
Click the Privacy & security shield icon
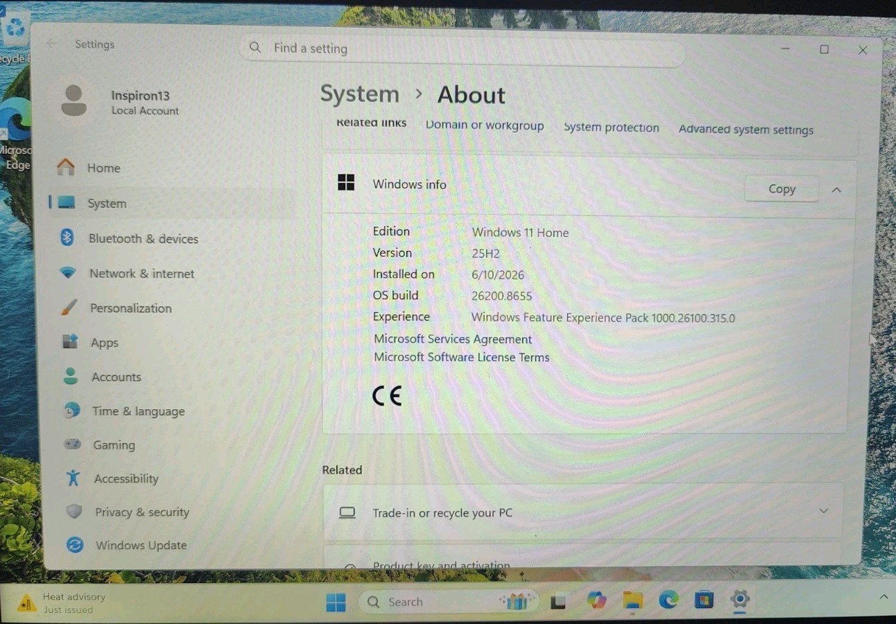click(74, 511)
